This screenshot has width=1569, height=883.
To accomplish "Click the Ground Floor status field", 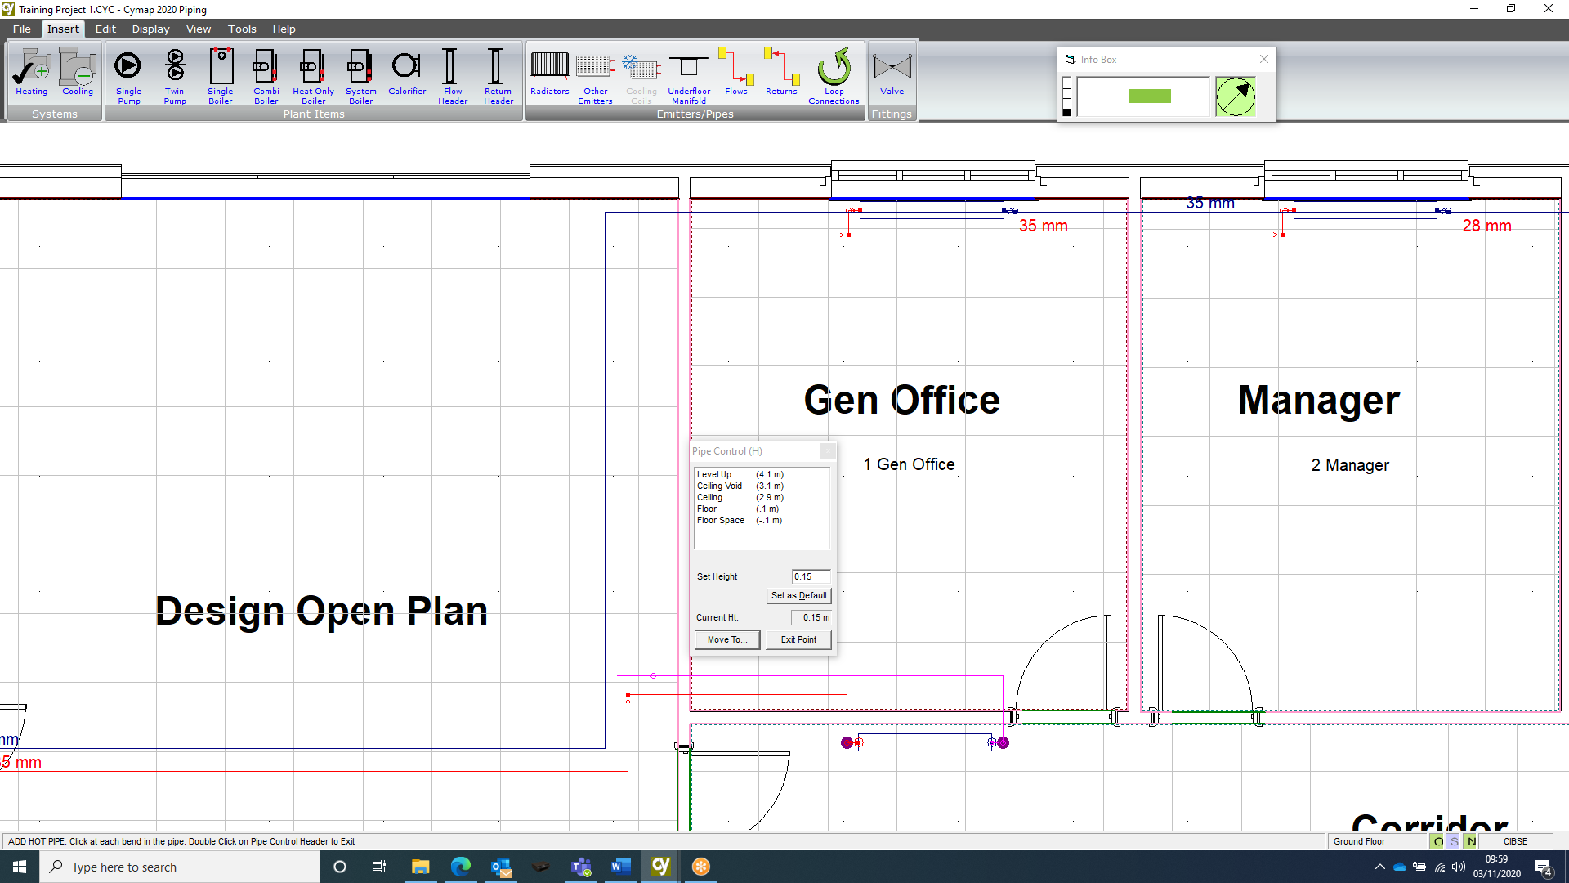I will pos(1379,841).
